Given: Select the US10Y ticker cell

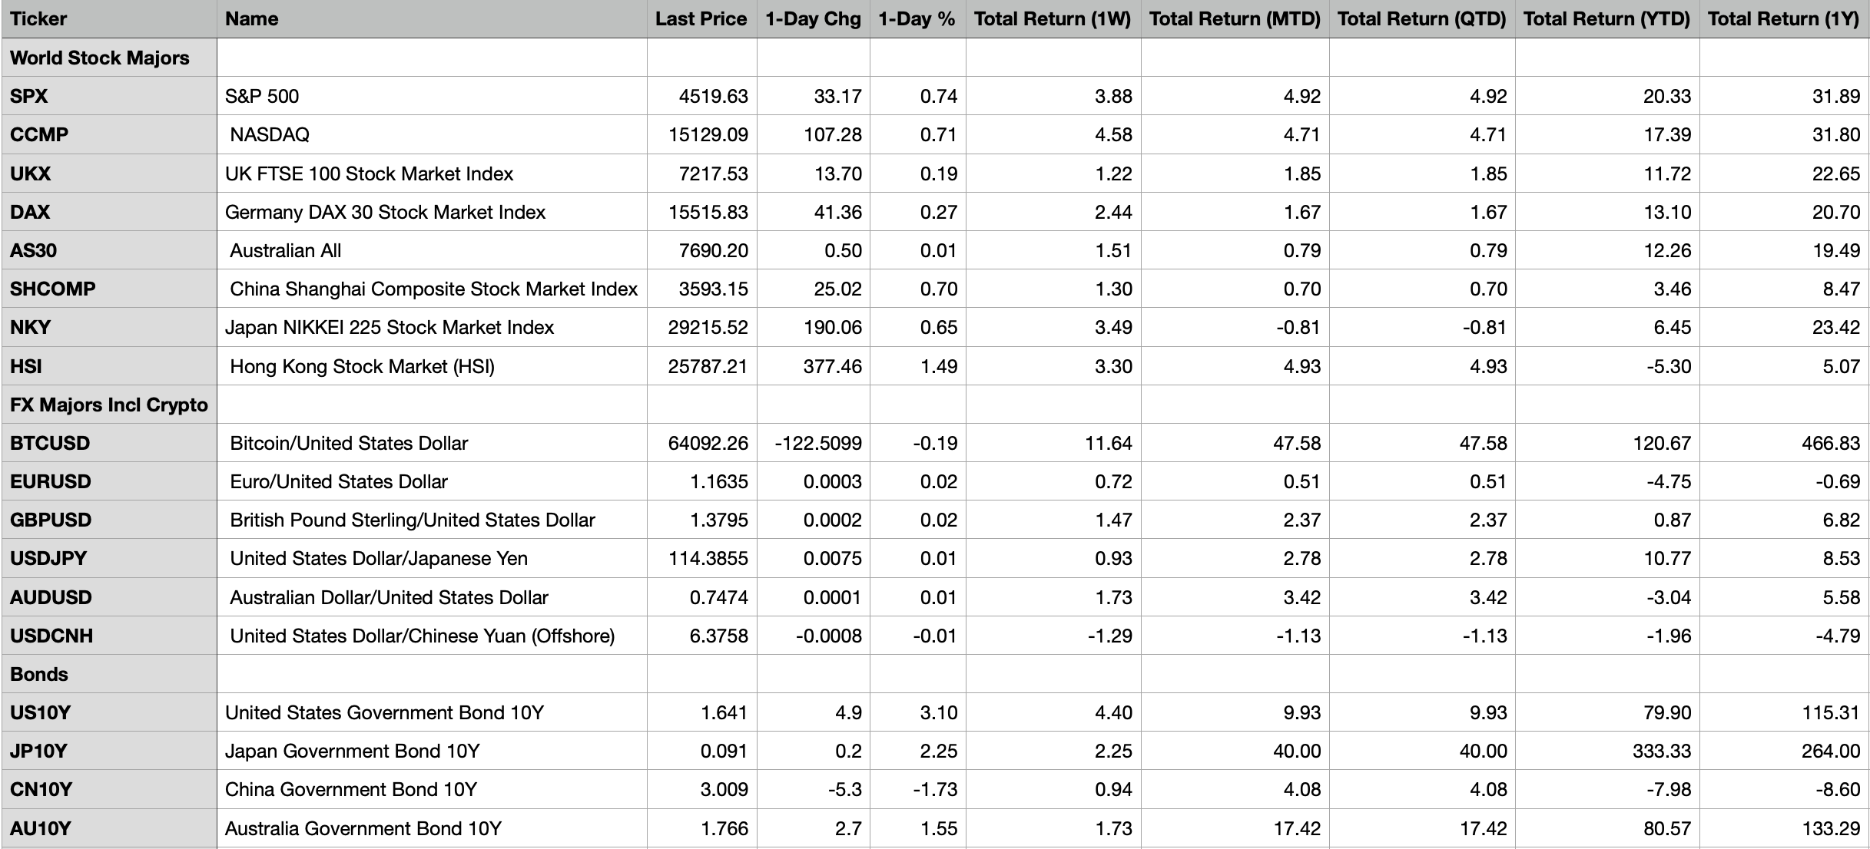Looking at the screenshot, I should pyautogui.click(x=109, y=712).
